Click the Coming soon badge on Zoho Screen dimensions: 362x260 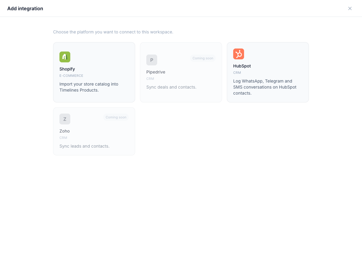pos(116,117)
